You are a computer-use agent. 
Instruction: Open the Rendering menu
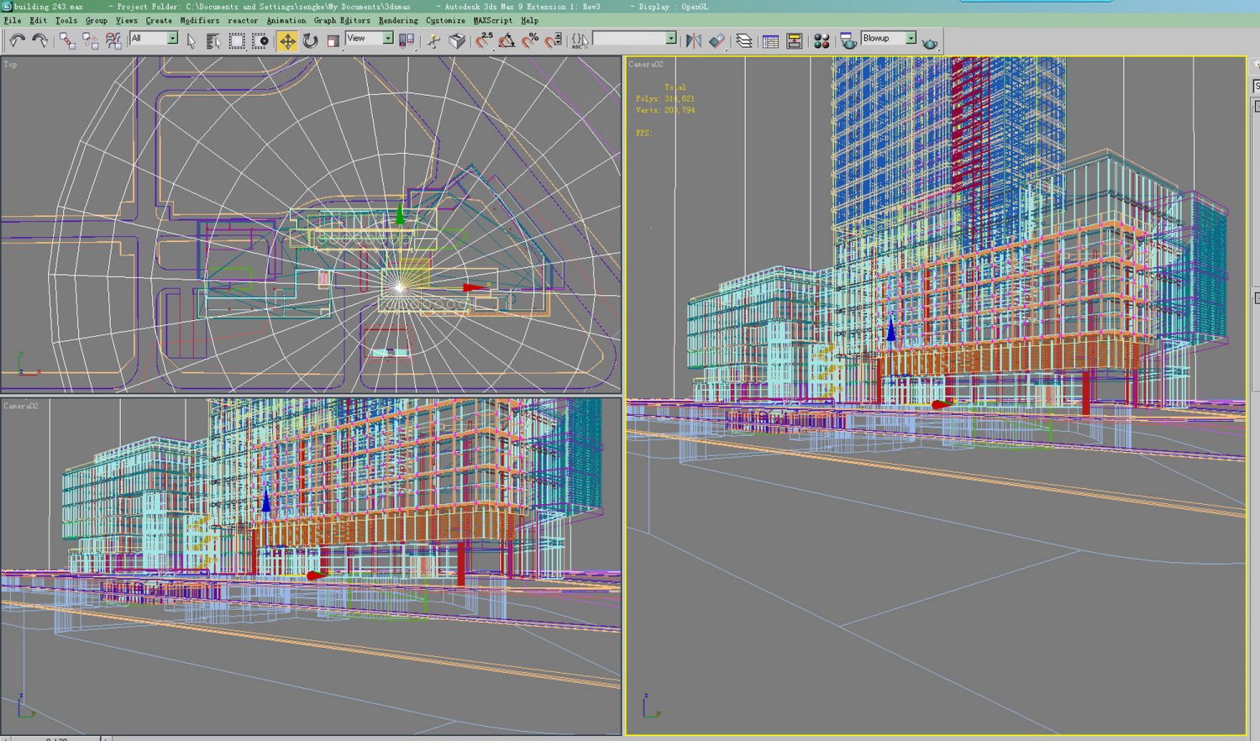click(x=398, y=20)
